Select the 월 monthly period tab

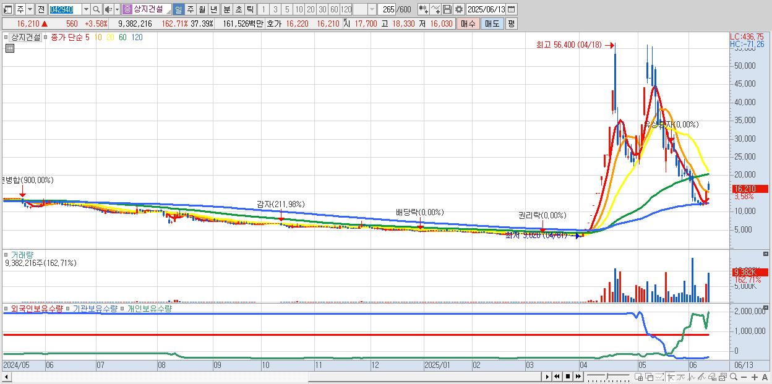pos(202,9)
